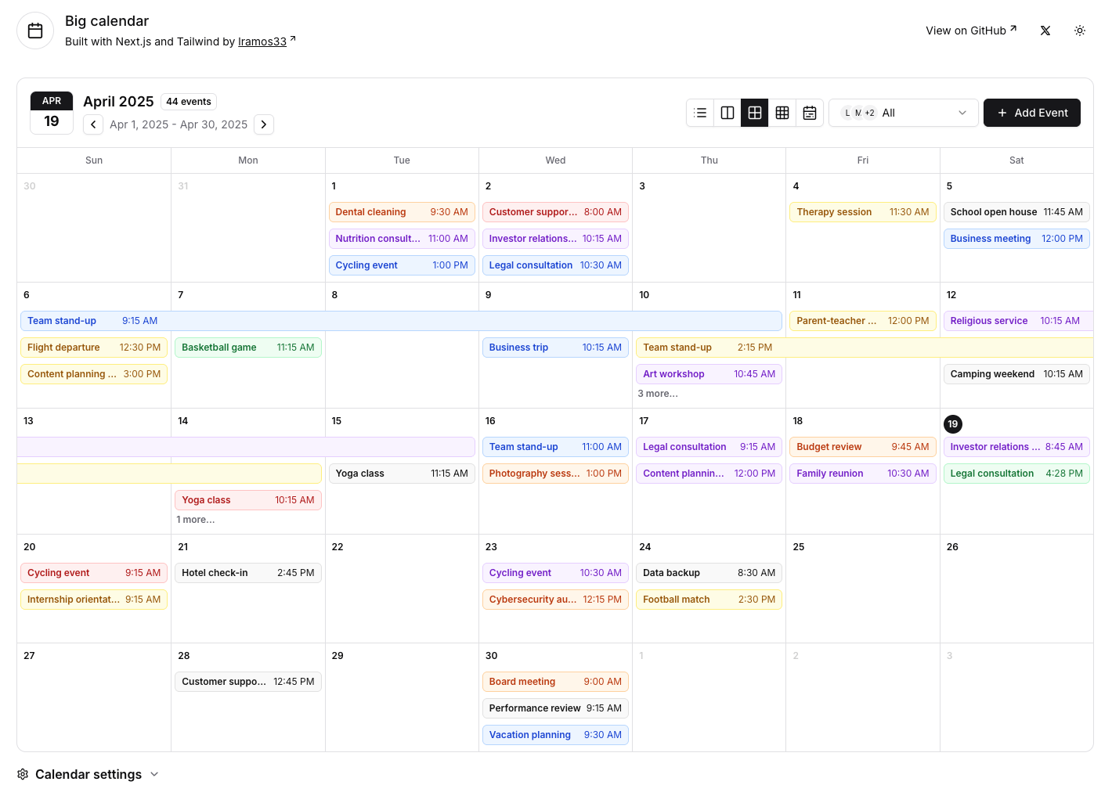
Task: Switch to the year view grid icon
Action: tap(782, 113)
